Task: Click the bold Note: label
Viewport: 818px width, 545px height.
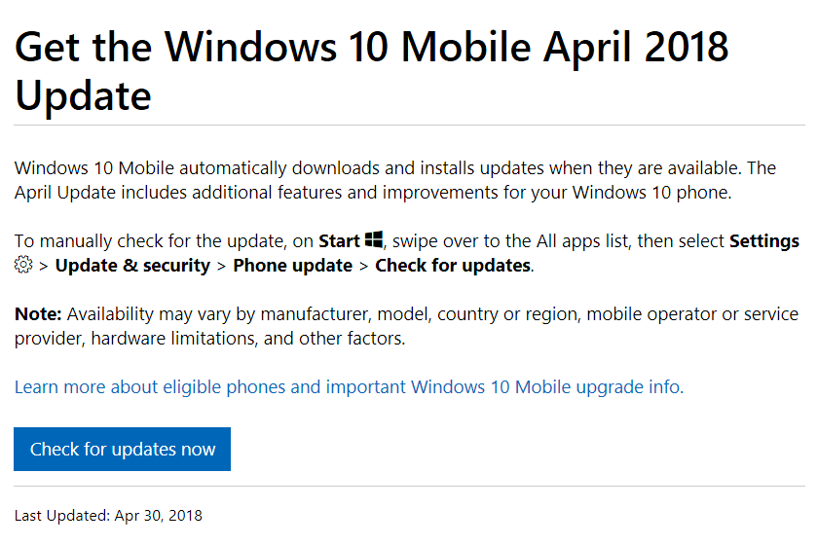Action: coord(38,314)
